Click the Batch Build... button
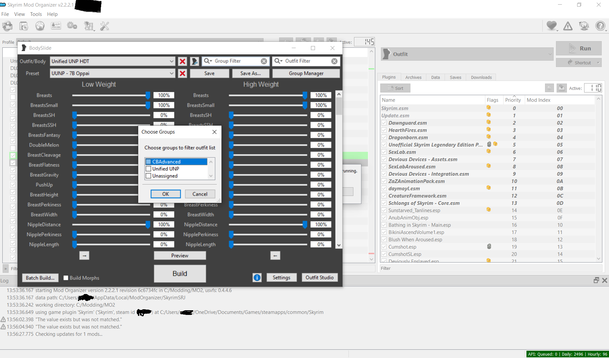 (x=40, y=278)
